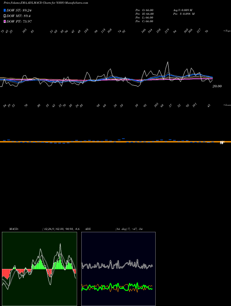Click the magenta DOW PT legend swatch

5,21
